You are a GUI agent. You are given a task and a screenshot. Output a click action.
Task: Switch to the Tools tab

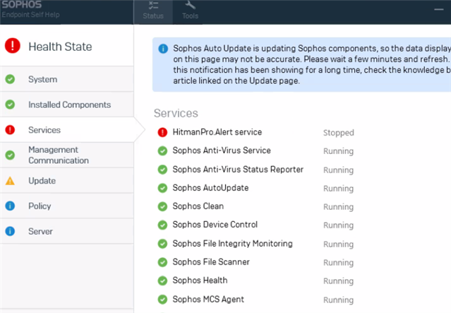tap(190, 12)
